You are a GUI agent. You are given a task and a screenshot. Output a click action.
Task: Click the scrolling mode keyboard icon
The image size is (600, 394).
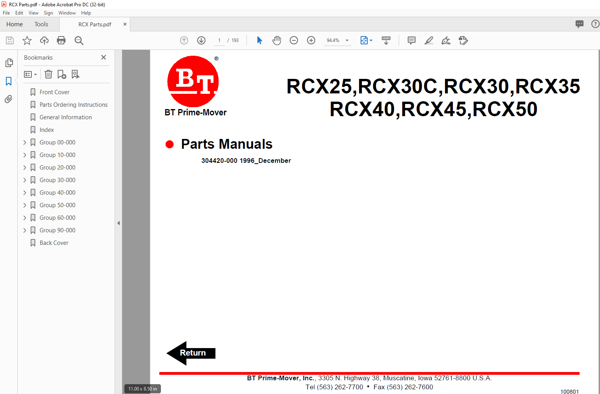386,40
